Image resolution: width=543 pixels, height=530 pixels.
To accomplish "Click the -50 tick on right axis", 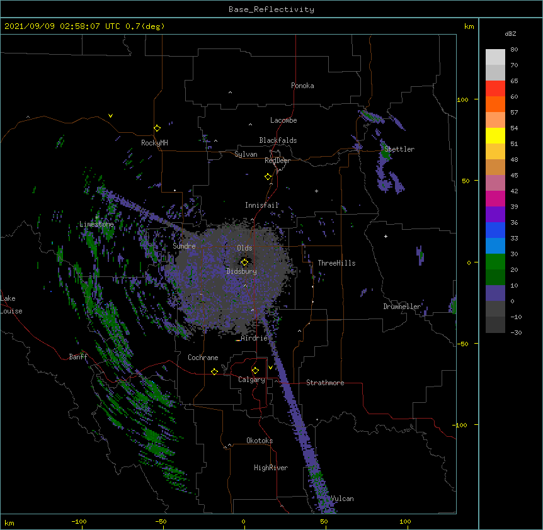I will click(x=462, y=344).
